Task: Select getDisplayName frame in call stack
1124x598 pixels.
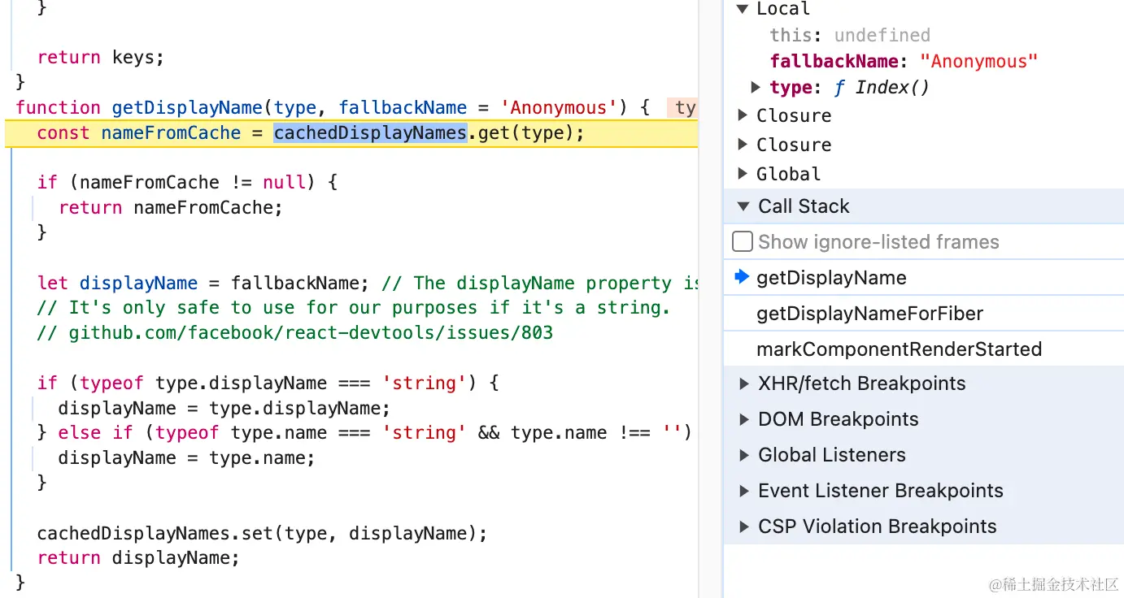Action: [923, 278]
